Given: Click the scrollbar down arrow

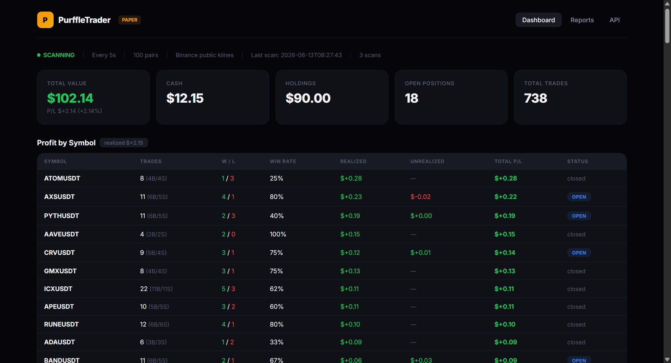Looking at the screenshot, I should (x=667, y=360).
